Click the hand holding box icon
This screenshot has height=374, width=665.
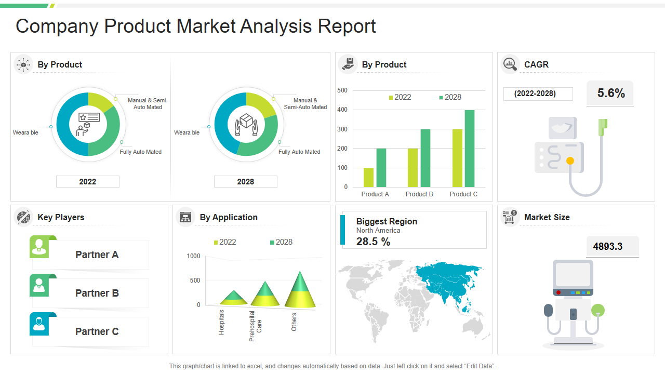[x=348, y=64]
